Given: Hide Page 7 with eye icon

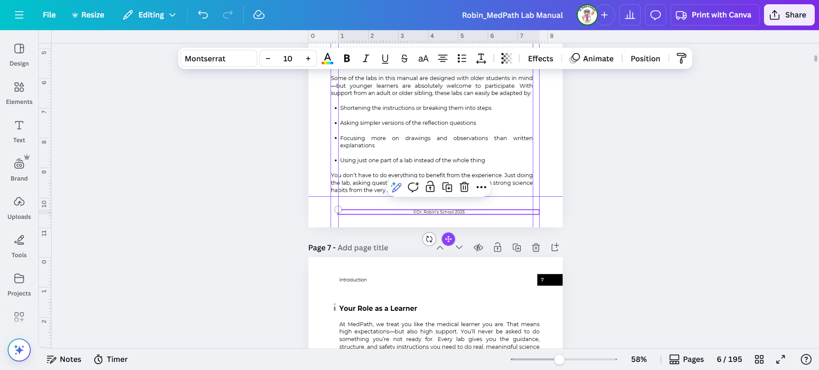Looking at the screenshot, I should [478, 248].
